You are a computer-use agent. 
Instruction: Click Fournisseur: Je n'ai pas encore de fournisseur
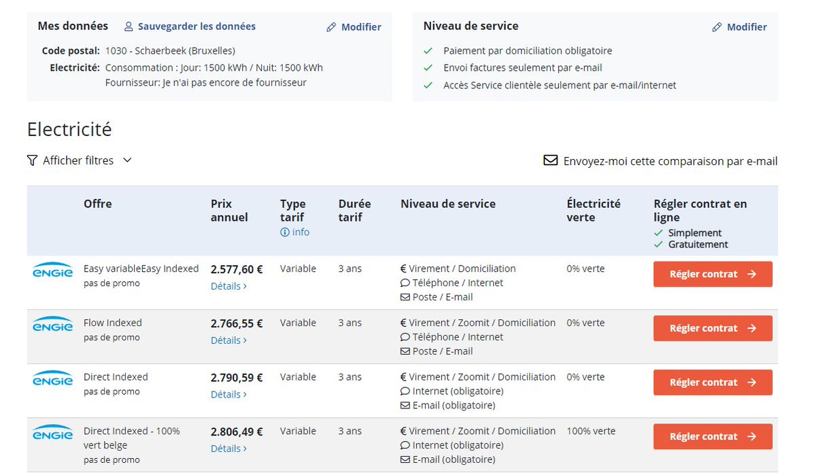point(206,83)
